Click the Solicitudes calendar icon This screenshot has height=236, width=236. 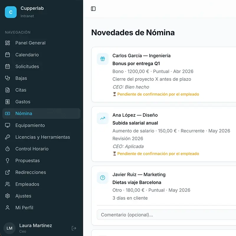pyautogui.click(x=7, y=66)
